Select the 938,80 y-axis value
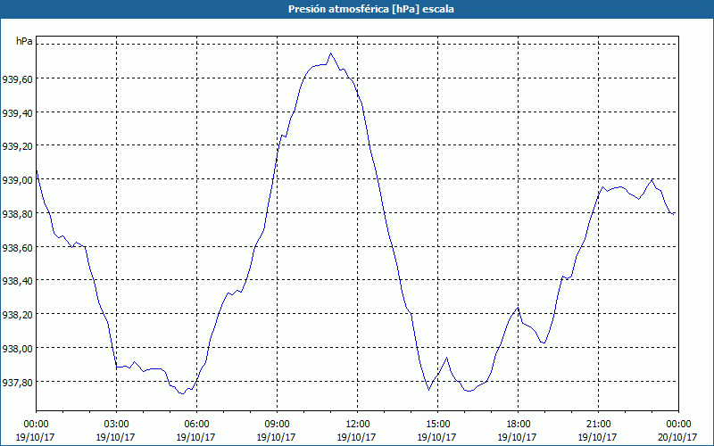The height and width of the screenshot is (446, 714). [17, 214]
